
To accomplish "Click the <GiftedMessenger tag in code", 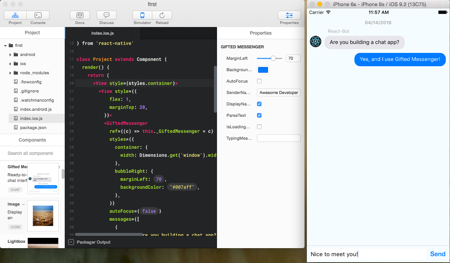I will [126, 123].
